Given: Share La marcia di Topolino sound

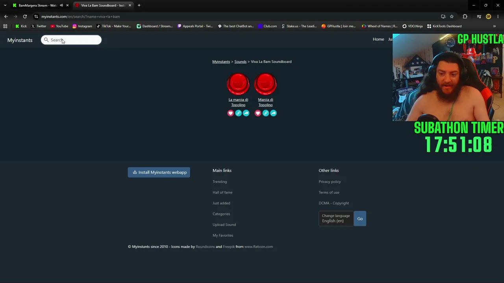Looking at the screenshot, I should point(246,113).
